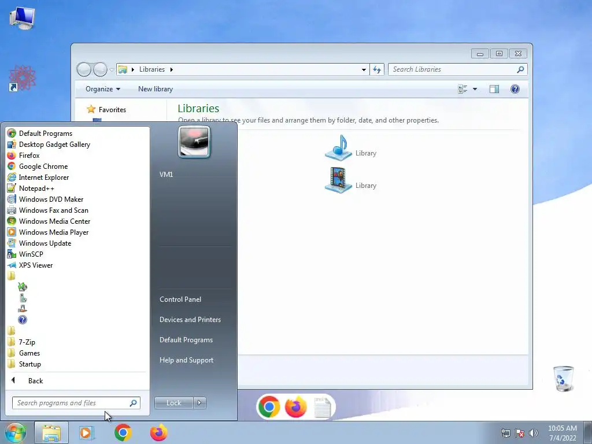Viewport: 592px width, 444px height.
Task: Select the Videos library icon
Action: (x=339, y=180)
